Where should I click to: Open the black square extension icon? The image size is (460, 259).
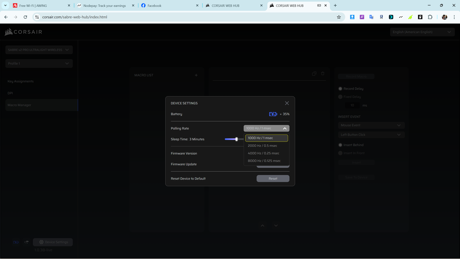coord(420,17)
